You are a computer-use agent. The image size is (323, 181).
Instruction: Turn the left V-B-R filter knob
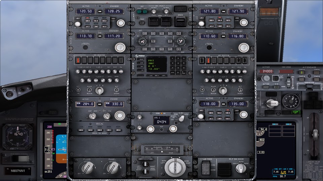click(100, 90)
